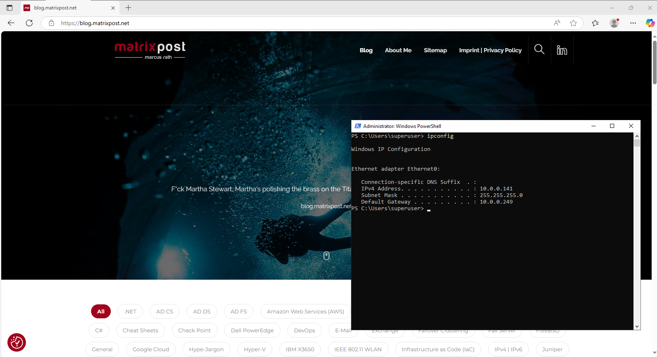657x357 pixels.
Task: Open the tab actions menu icon
Action: (9, 8)
